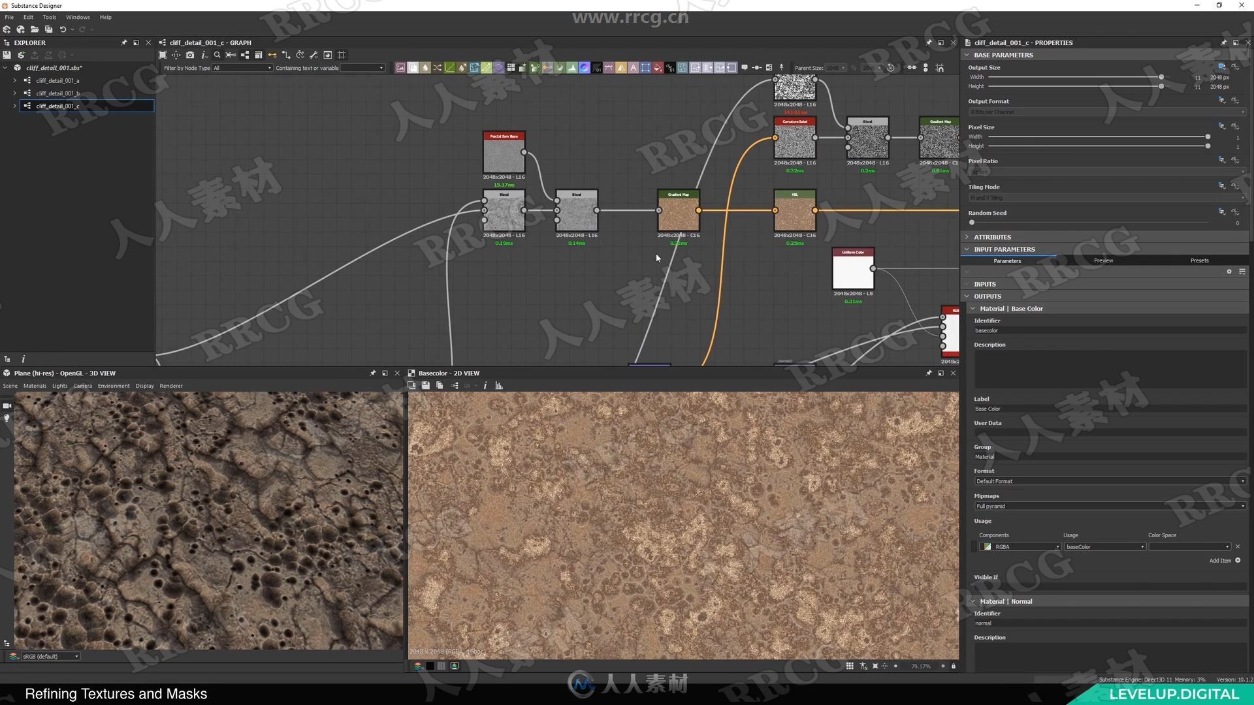Click the wrench tools icon in graph toolbar

[313, 55]
